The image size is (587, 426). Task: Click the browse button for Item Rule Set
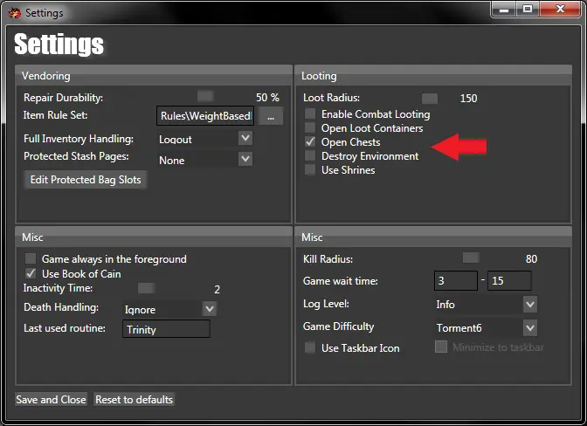270,116
